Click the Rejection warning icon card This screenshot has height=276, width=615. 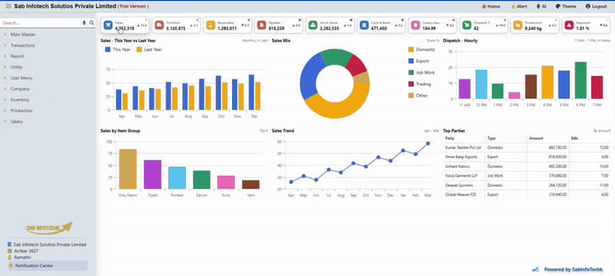[570, 25]
